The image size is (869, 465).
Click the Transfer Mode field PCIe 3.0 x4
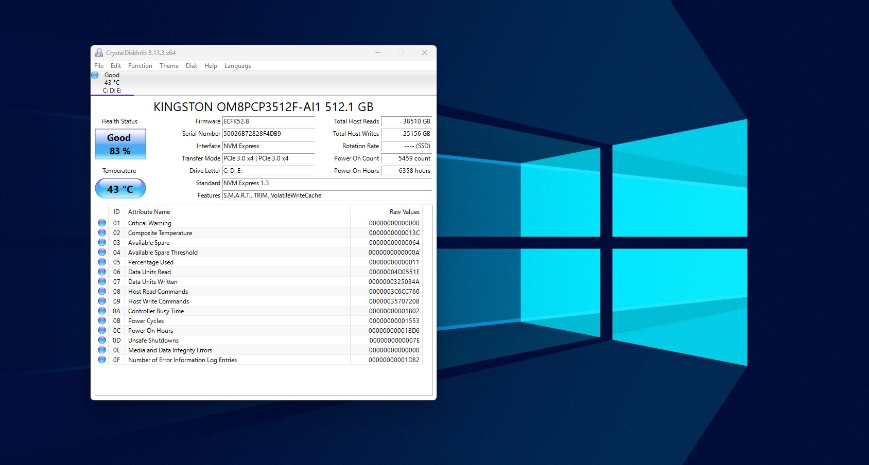pos(268,158)
